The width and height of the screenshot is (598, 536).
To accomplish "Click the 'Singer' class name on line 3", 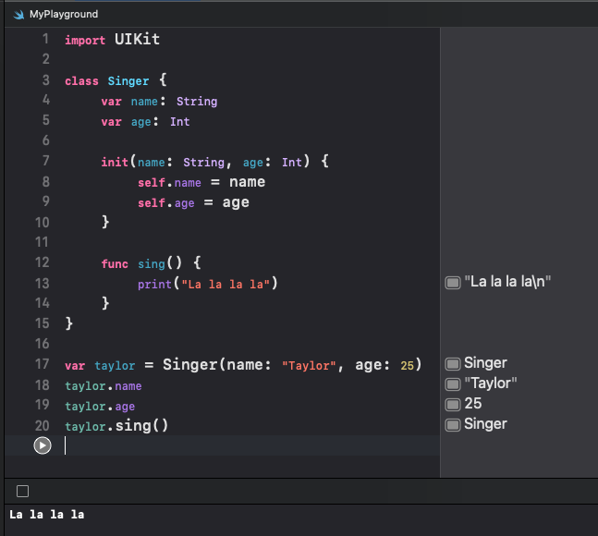I will point(128,80).
